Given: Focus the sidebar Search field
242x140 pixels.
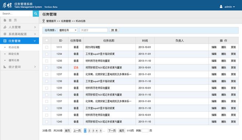Looking at the screenshot, I should point(16,14).
